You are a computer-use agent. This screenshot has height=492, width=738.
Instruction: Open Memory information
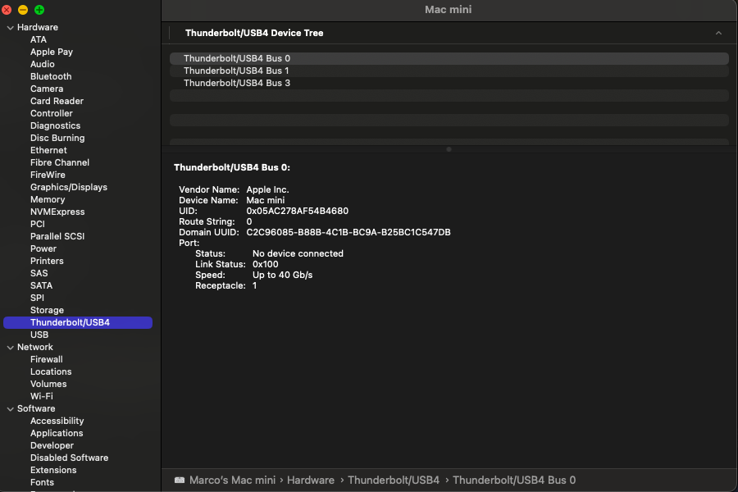point(48,199)
